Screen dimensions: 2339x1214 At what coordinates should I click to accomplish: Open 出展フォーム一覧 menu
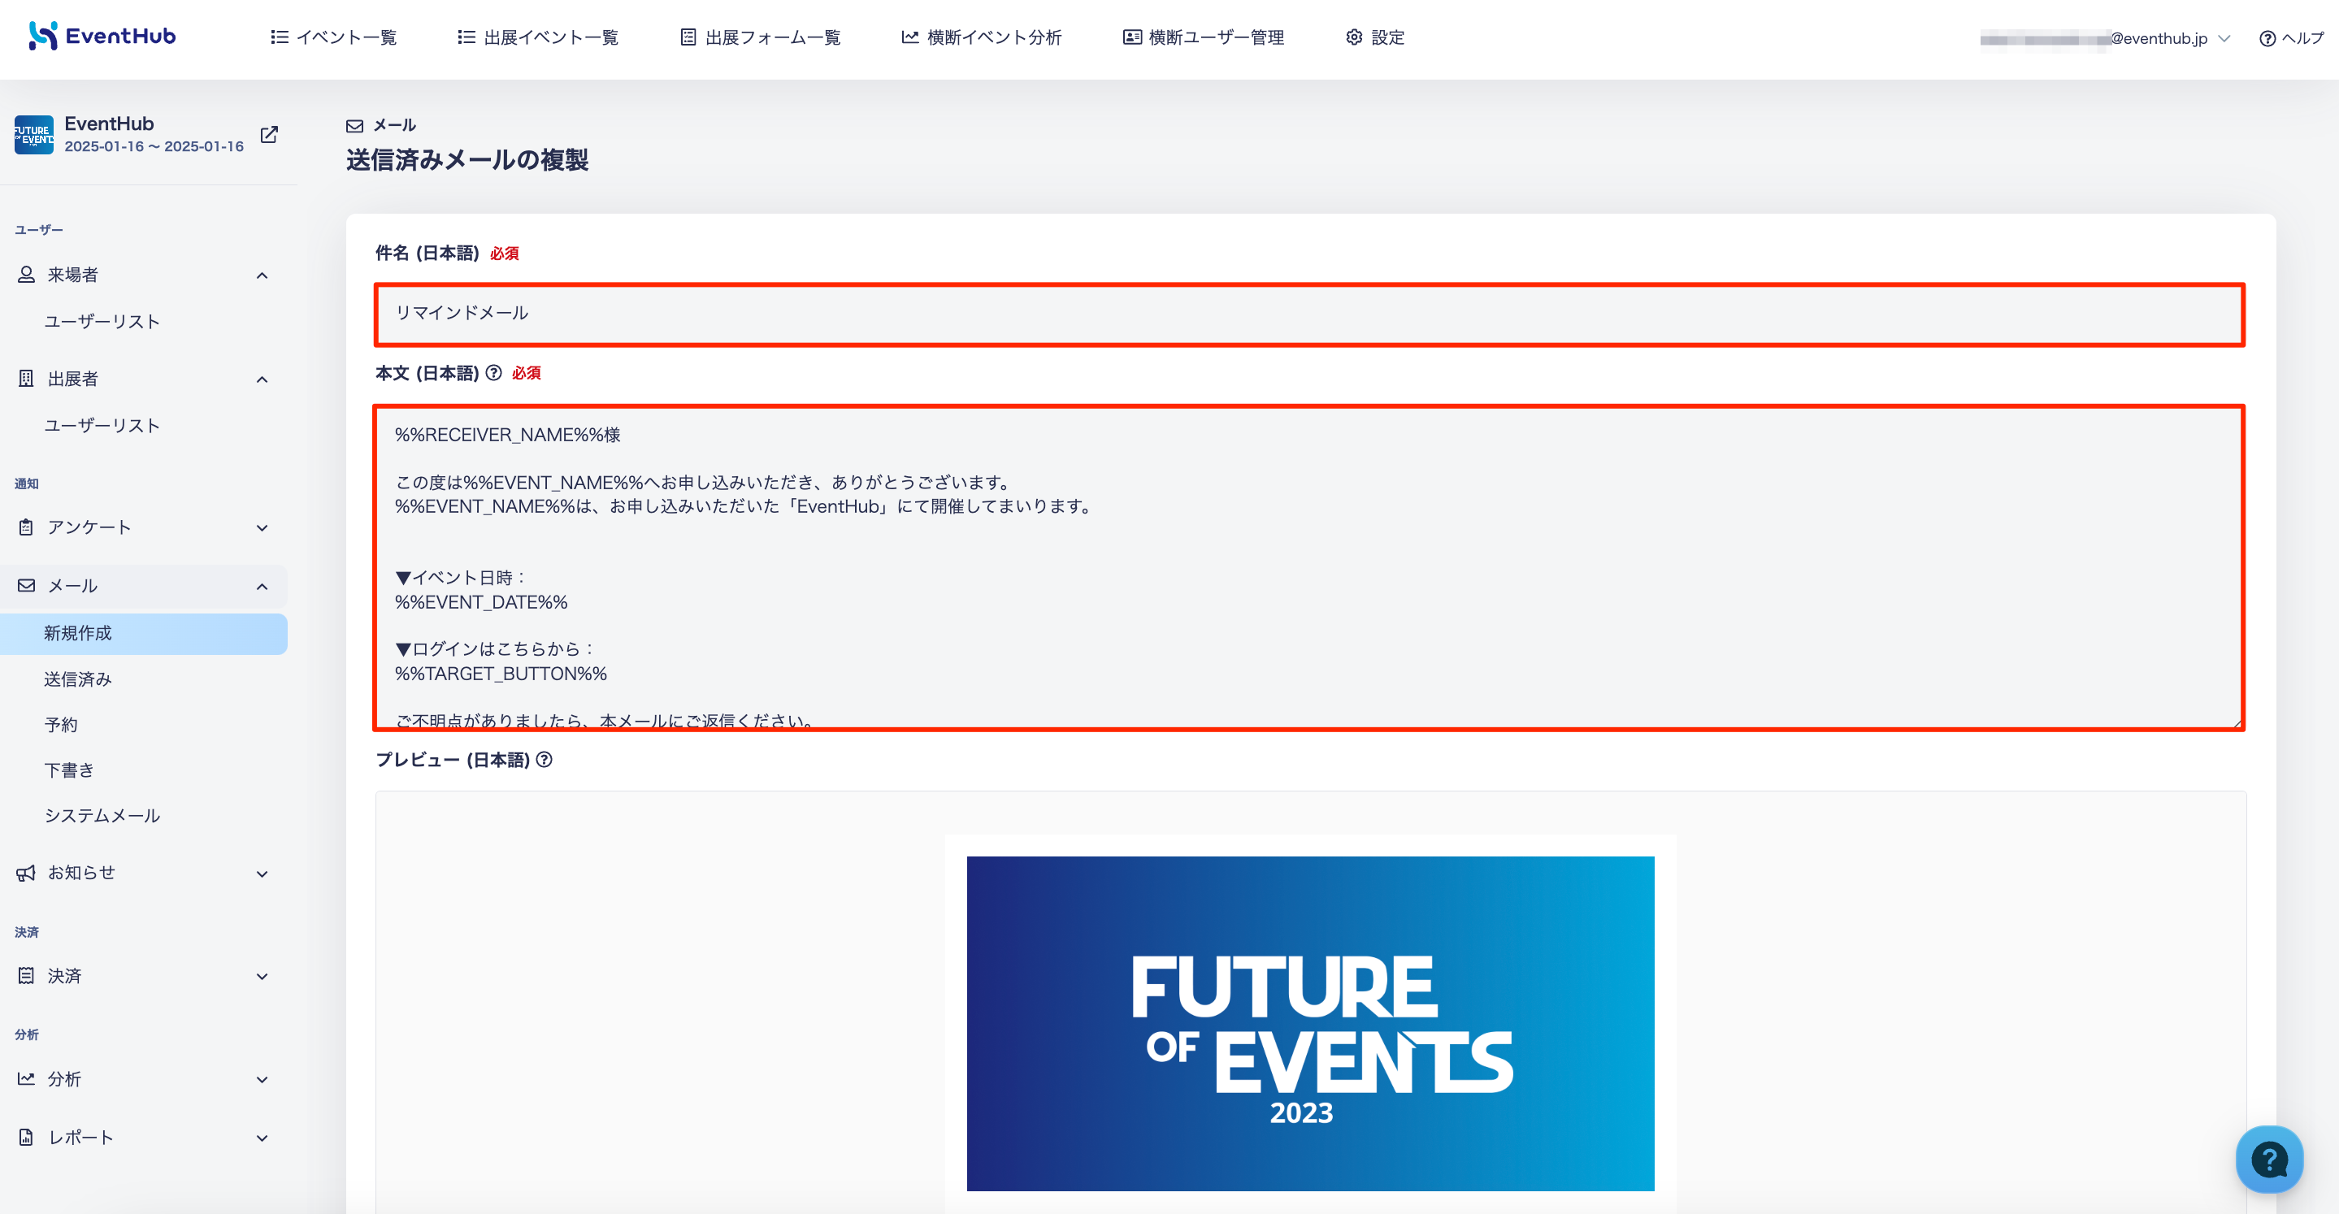(760, 37)
